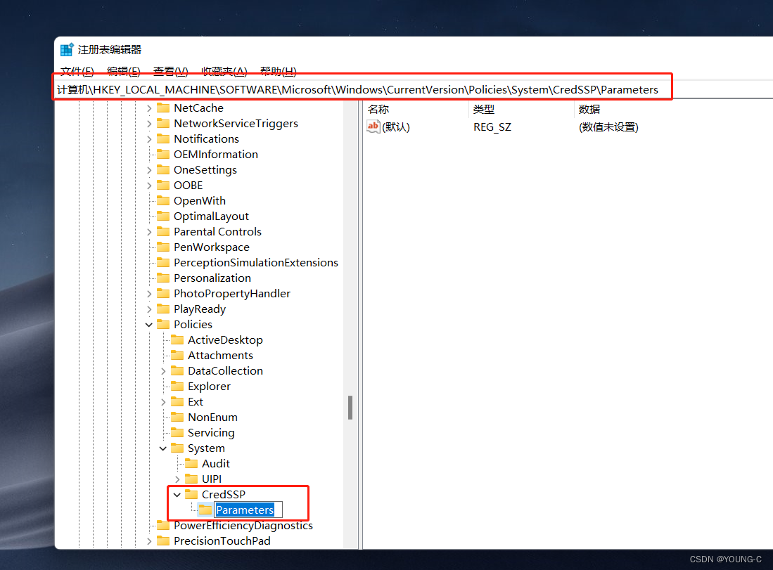This screenshot has width=773, height=570.
Task: Select the System key label
Action: pos(206,448)
